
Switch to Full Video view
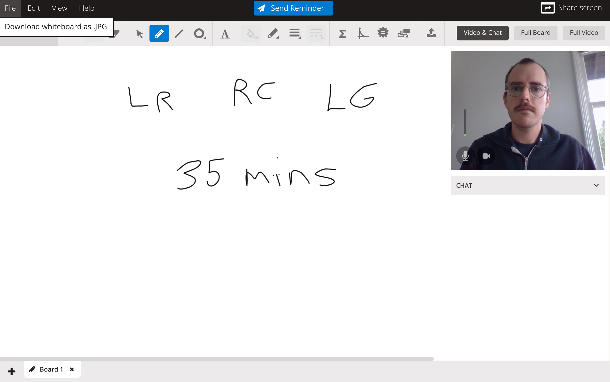[x=584, y=33]
